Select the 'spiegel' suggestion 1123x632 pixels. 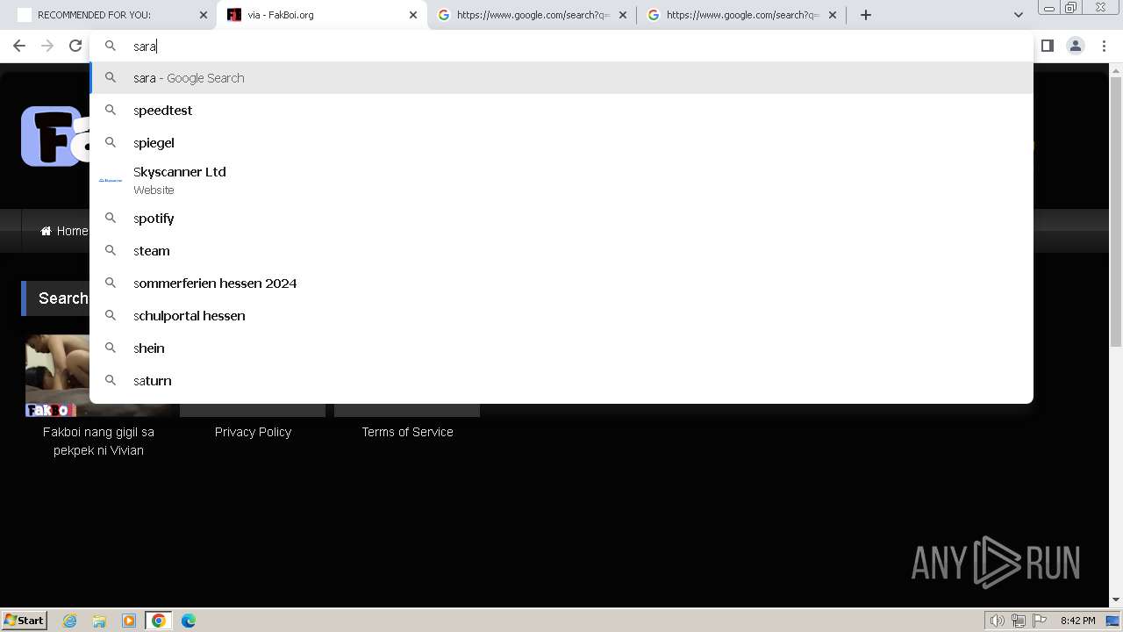pos(561,143)
